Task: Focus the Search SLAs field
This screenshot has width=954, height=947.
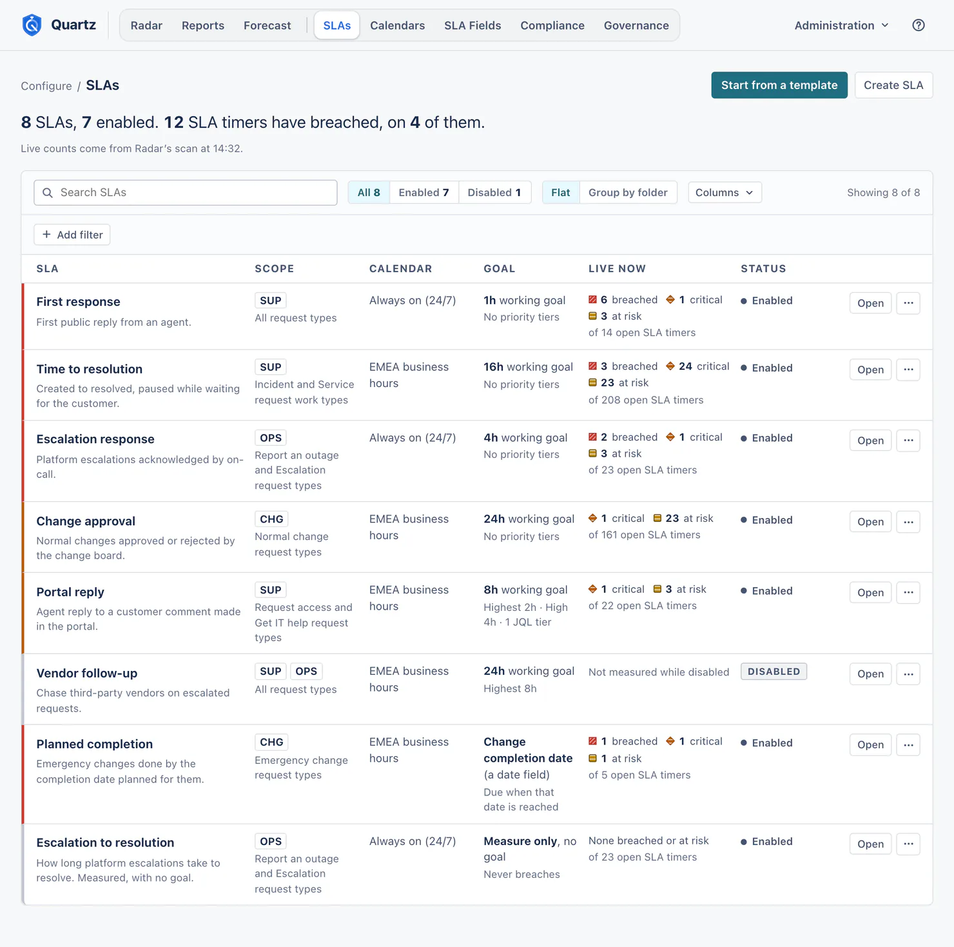Action: tap(186, 193)
